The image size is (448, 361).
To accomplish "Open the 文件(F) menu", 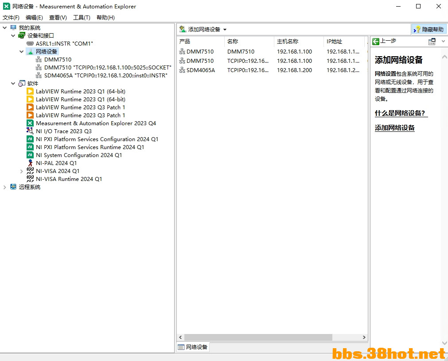I will click(x=11, y=18).
